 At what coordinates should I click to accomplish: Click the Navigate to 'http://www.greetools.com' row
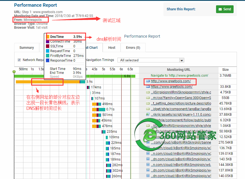(179, 75)
